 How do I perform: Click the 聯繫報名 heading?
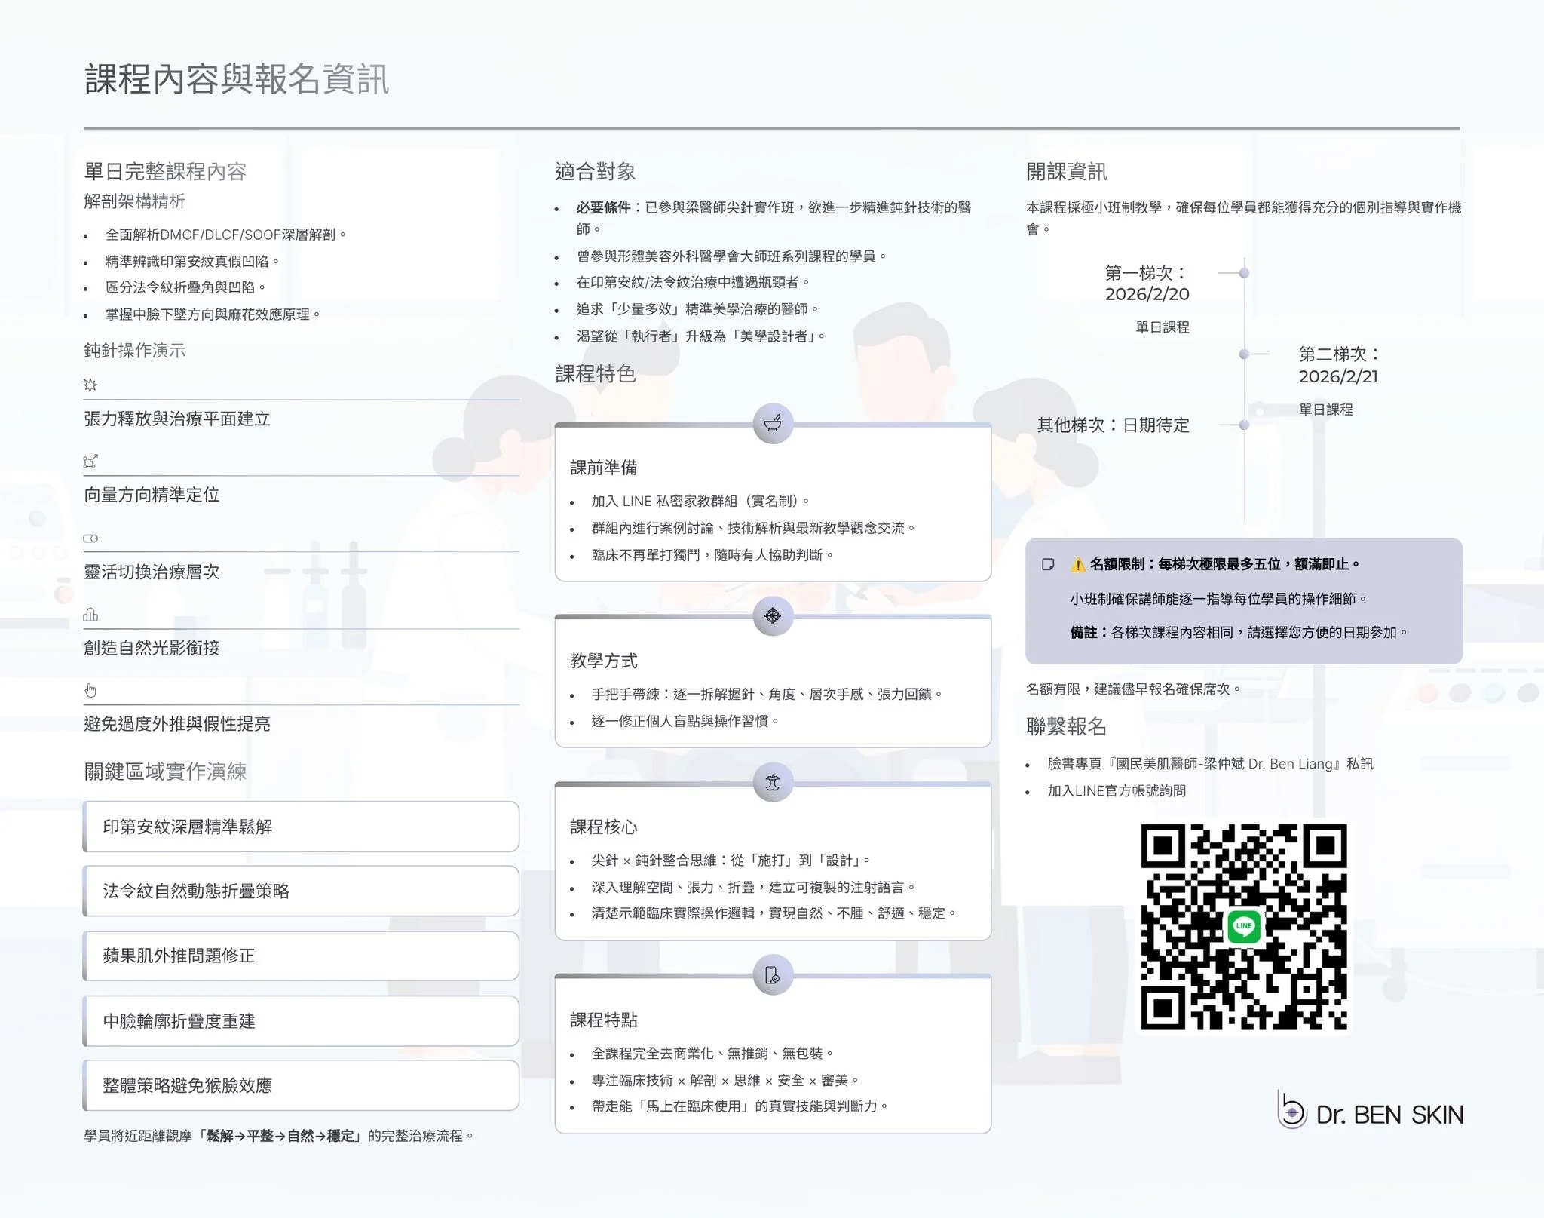[x=1066, y=726]
